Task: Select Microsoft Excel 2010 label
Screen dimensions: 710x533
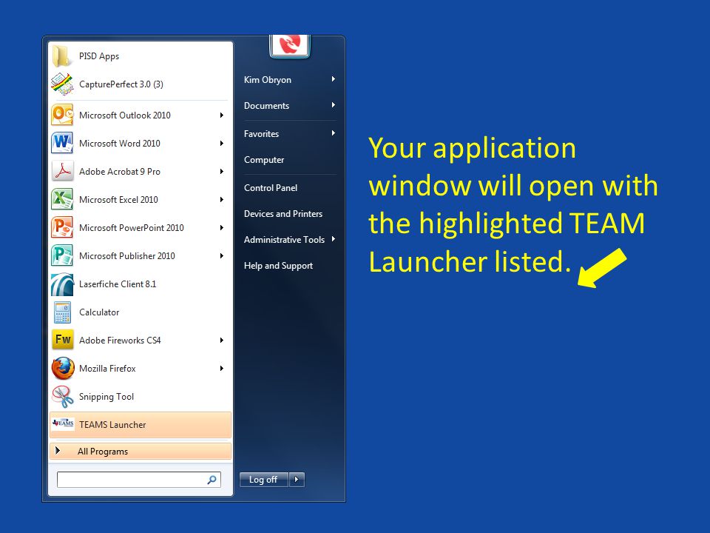Action: (118, 200)
